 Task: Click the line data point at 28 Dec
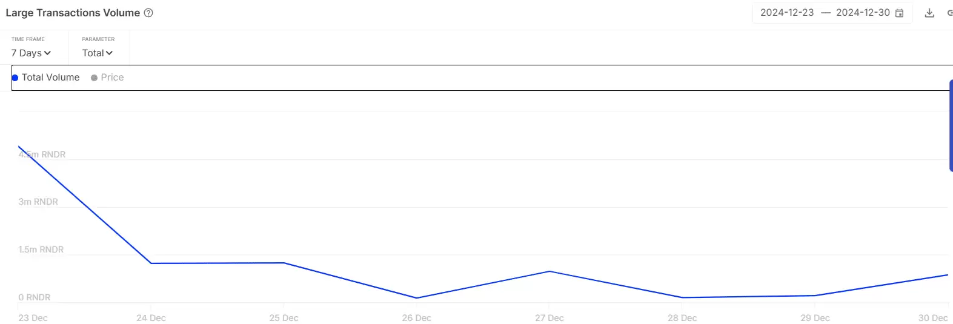(x=682, y=297)
